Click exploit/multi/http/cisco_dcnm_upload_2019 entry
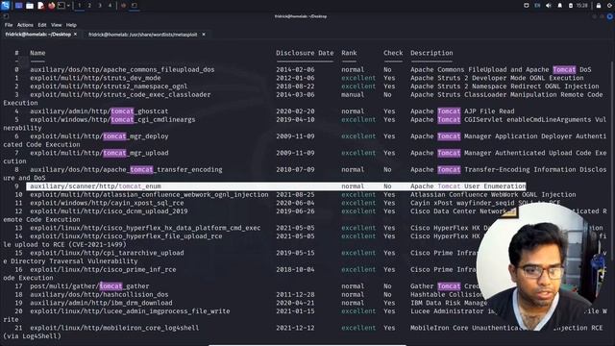 point(109,211)
